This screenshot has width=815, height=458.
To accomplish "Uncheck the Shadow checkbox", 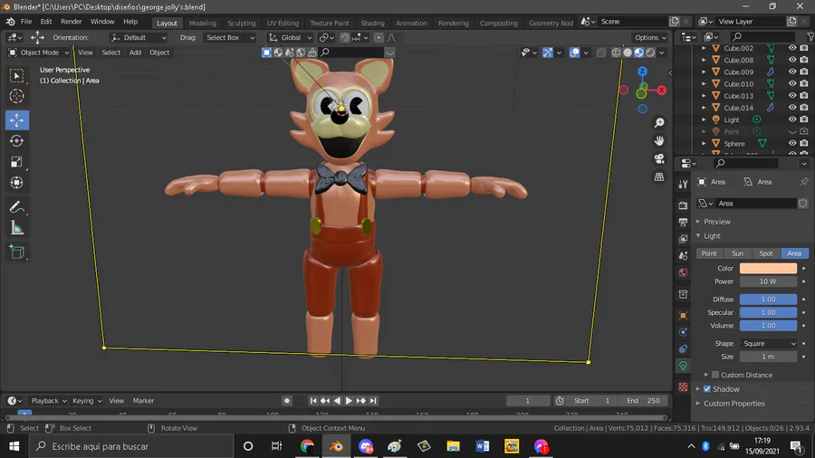I will pos(707,389).
